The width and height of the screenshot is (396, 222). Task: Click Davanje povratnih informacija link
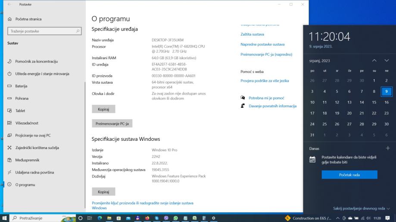[x=272, y=106]
